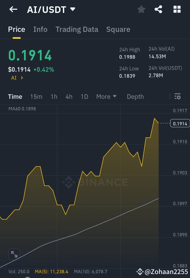Open the Info tab
This screenshot has height=278, width=190.
point(40,29)
